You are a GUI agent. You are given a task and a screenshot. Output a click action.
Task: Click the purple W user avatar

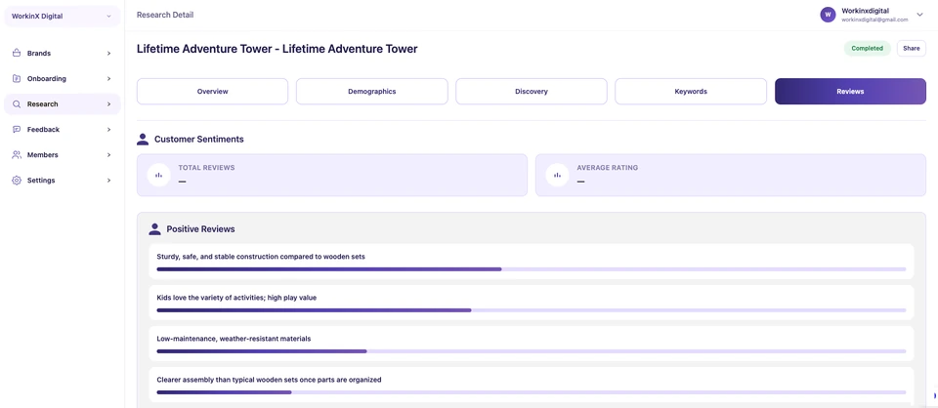(x=828, y=15)
